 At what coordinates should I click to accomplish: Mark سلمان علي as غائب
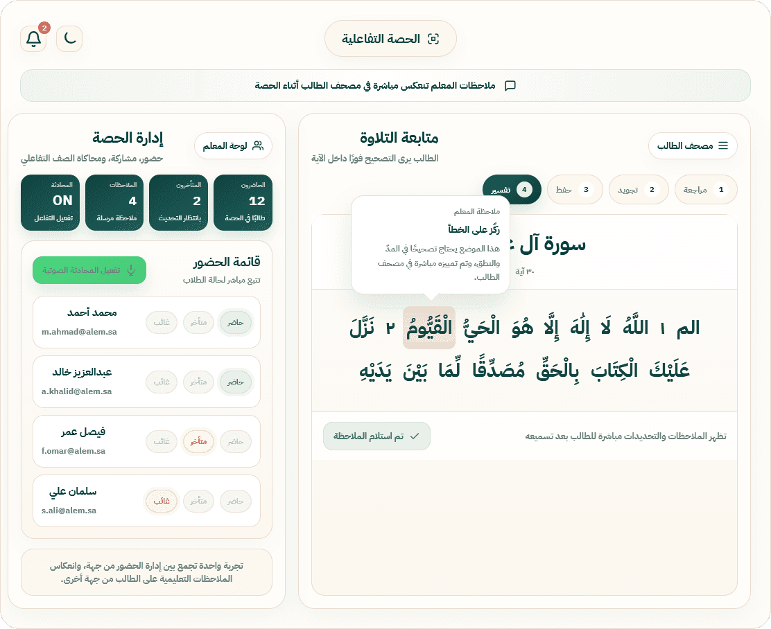tap(162, 501)
